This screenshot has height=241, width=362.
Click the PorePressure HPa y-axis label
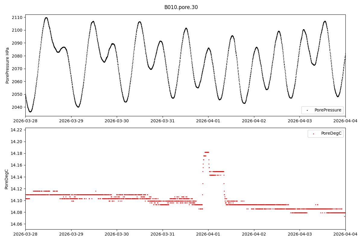click(x=8, y=65)
